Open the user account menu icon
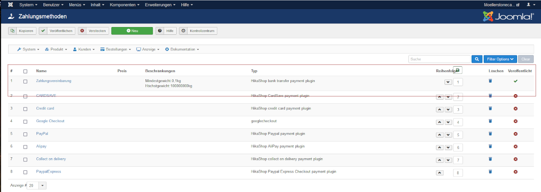 (530, 5)
